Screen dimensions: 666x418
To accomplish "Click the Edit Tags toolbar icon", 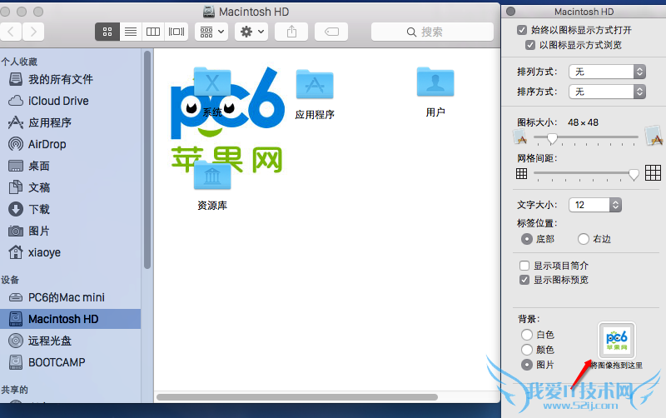I will point(331,32).
